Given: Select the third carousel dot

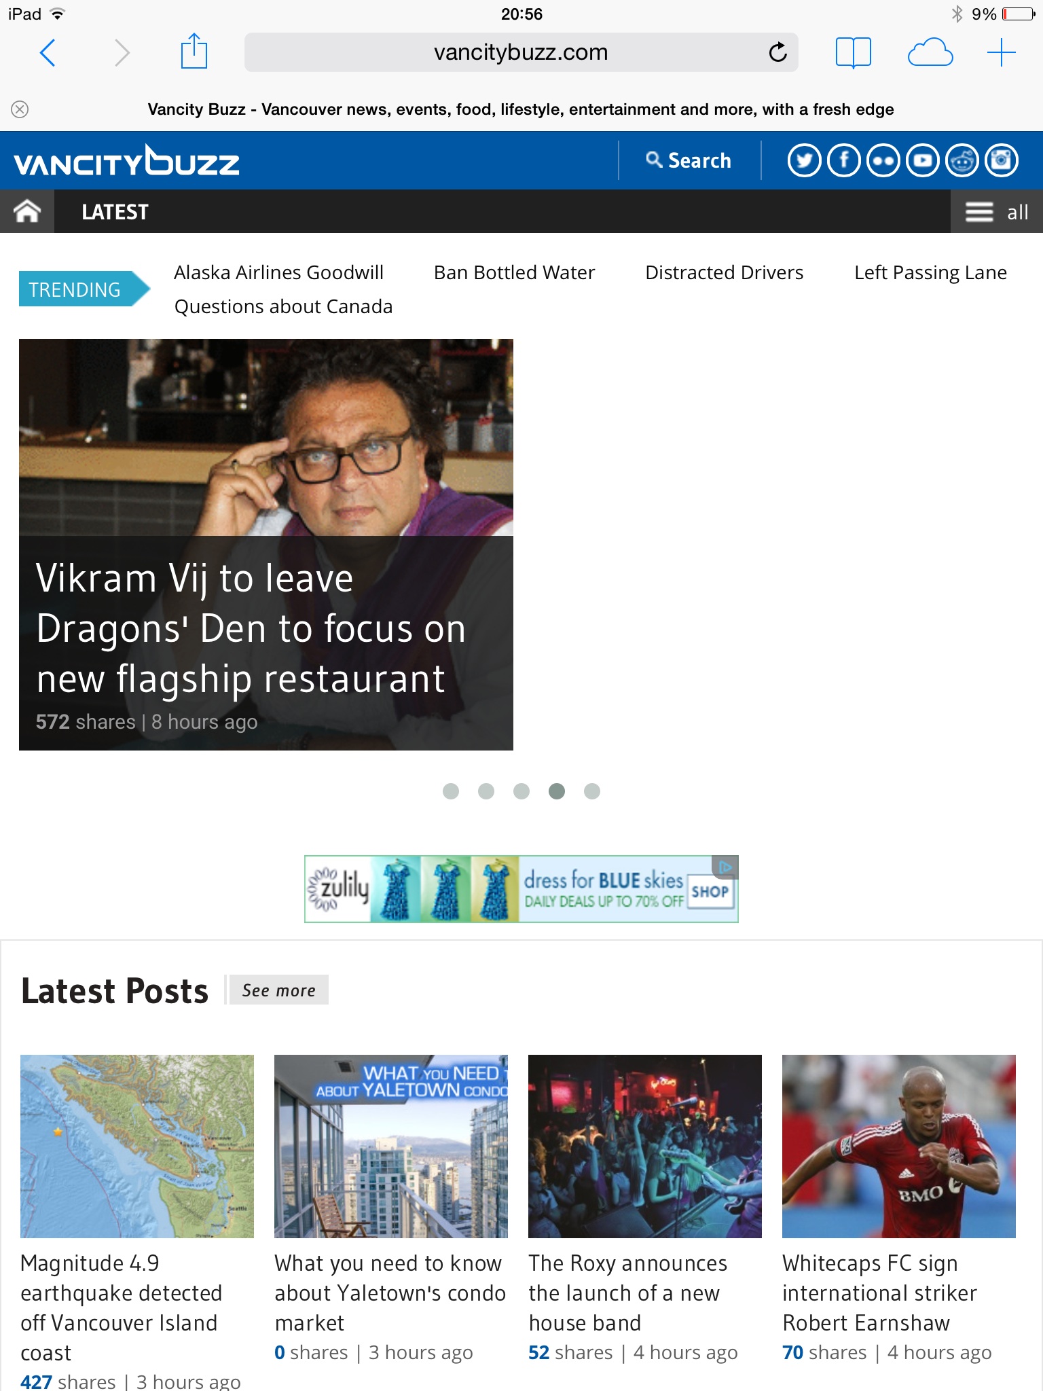Looking at the screenshot, I should coord(521,791).
